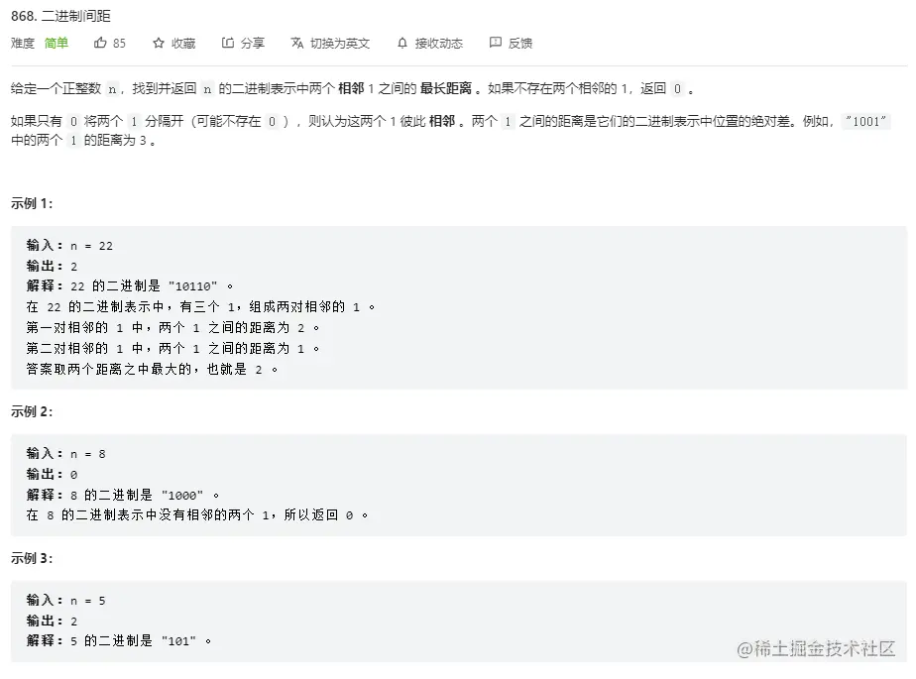The height and width of the screenshot is (679, 916).
Task: Click the feedback comment icon
Action: pyautogui.click(x=496, y=43)
